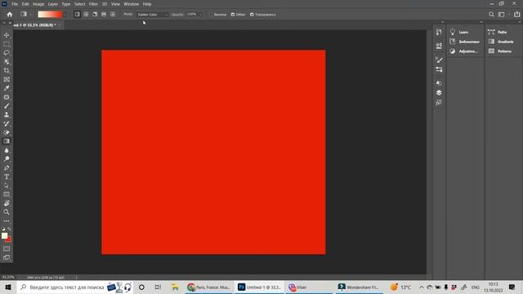This screenshot has height=294, width=523.
Task: Open the gradient picker dropdown arrow
Action: 65,15
